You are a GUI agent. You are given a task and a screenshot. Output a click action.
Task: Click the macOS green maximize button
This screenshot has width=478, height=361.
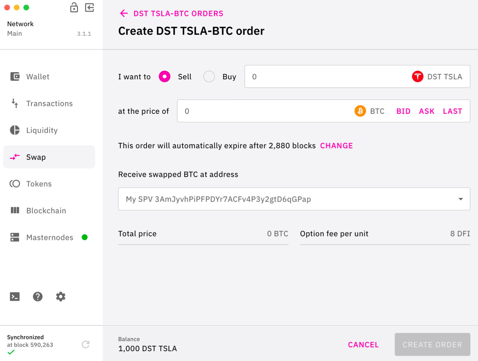coord(26,7)
